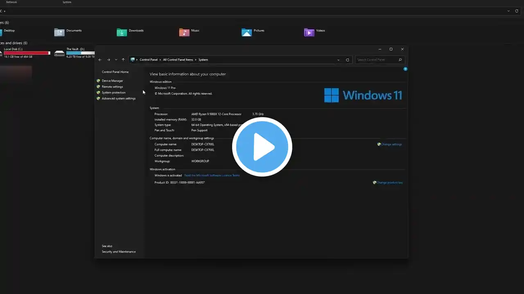Click shield icon beside Advanced system settings
This screenshot has width=524, height=294.
point(98,98)
